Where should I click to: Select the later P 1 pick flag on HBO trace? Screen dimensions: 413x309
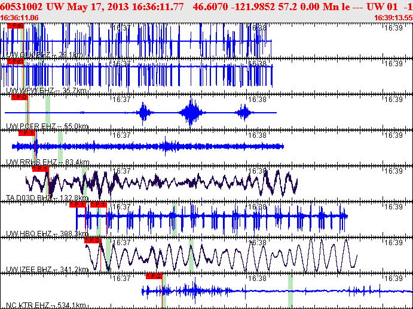[99, 205]
